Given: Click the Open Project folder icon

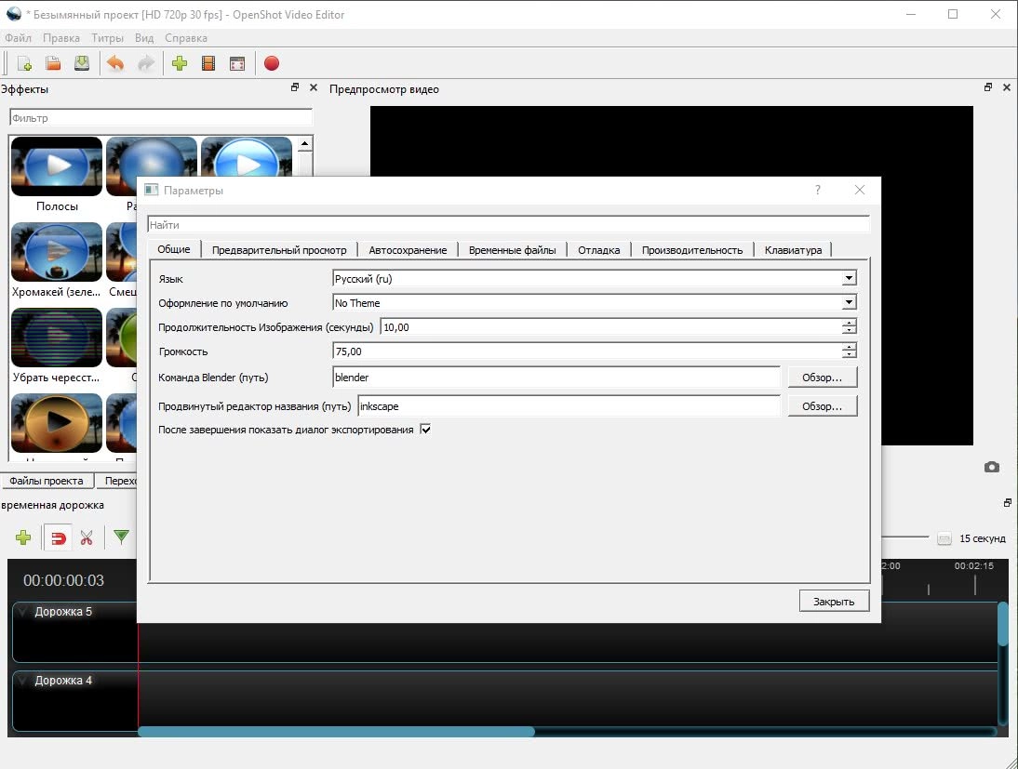Looking at the screenshot, I should pos(53,63).
